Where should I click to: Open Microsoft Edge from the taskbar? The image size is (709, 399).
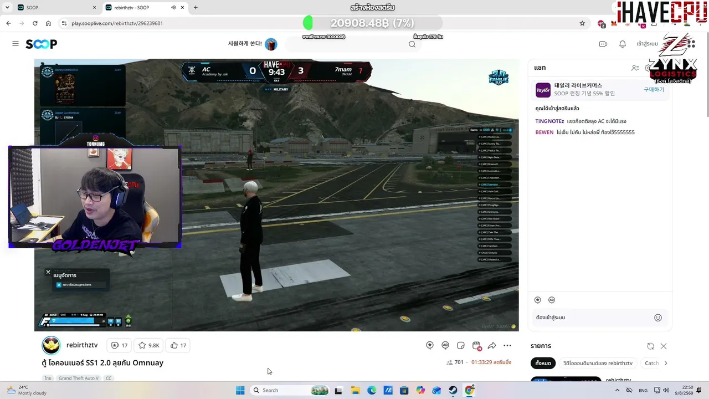(x=372, y=390)
